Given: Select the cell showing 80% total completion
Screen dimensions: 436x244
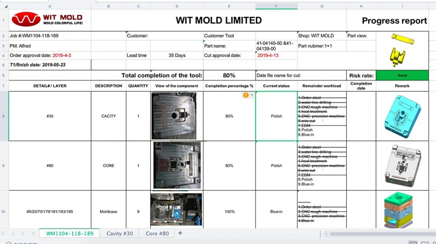Looking at the screenshot, I should (x=229, y=75).
